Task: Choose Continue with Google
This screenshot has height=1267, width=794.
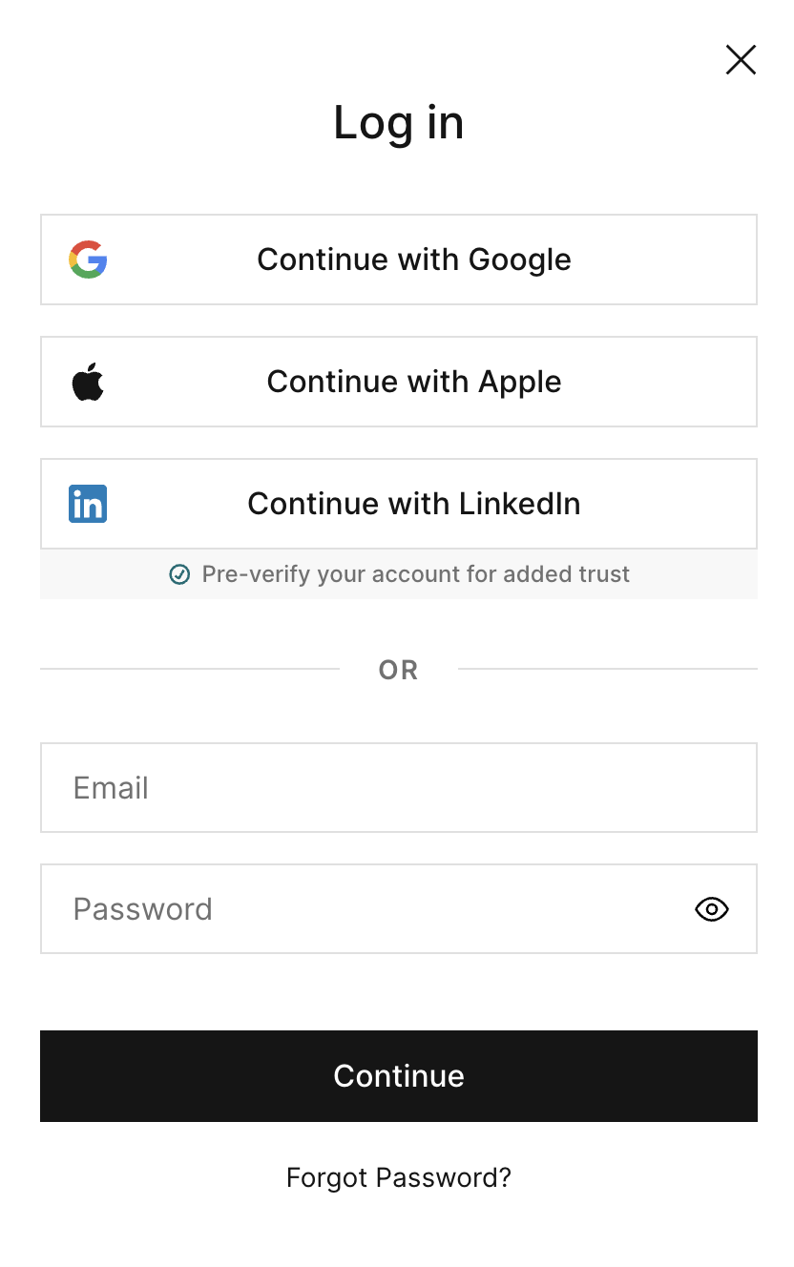Action: (398, 259)
